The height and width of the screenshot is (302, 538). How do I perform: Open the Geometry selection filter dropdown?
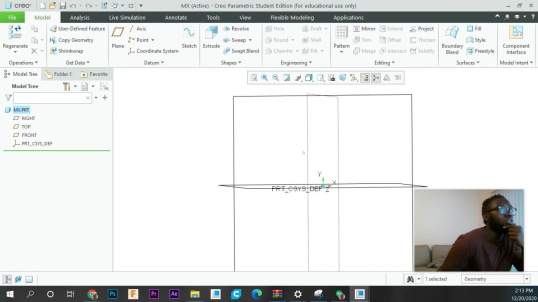[526, 279]
